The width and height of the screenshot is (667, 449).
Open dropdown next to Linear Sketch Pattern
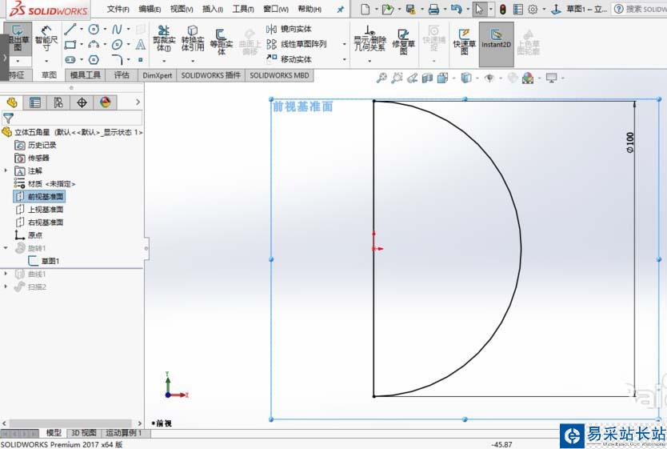344,44
